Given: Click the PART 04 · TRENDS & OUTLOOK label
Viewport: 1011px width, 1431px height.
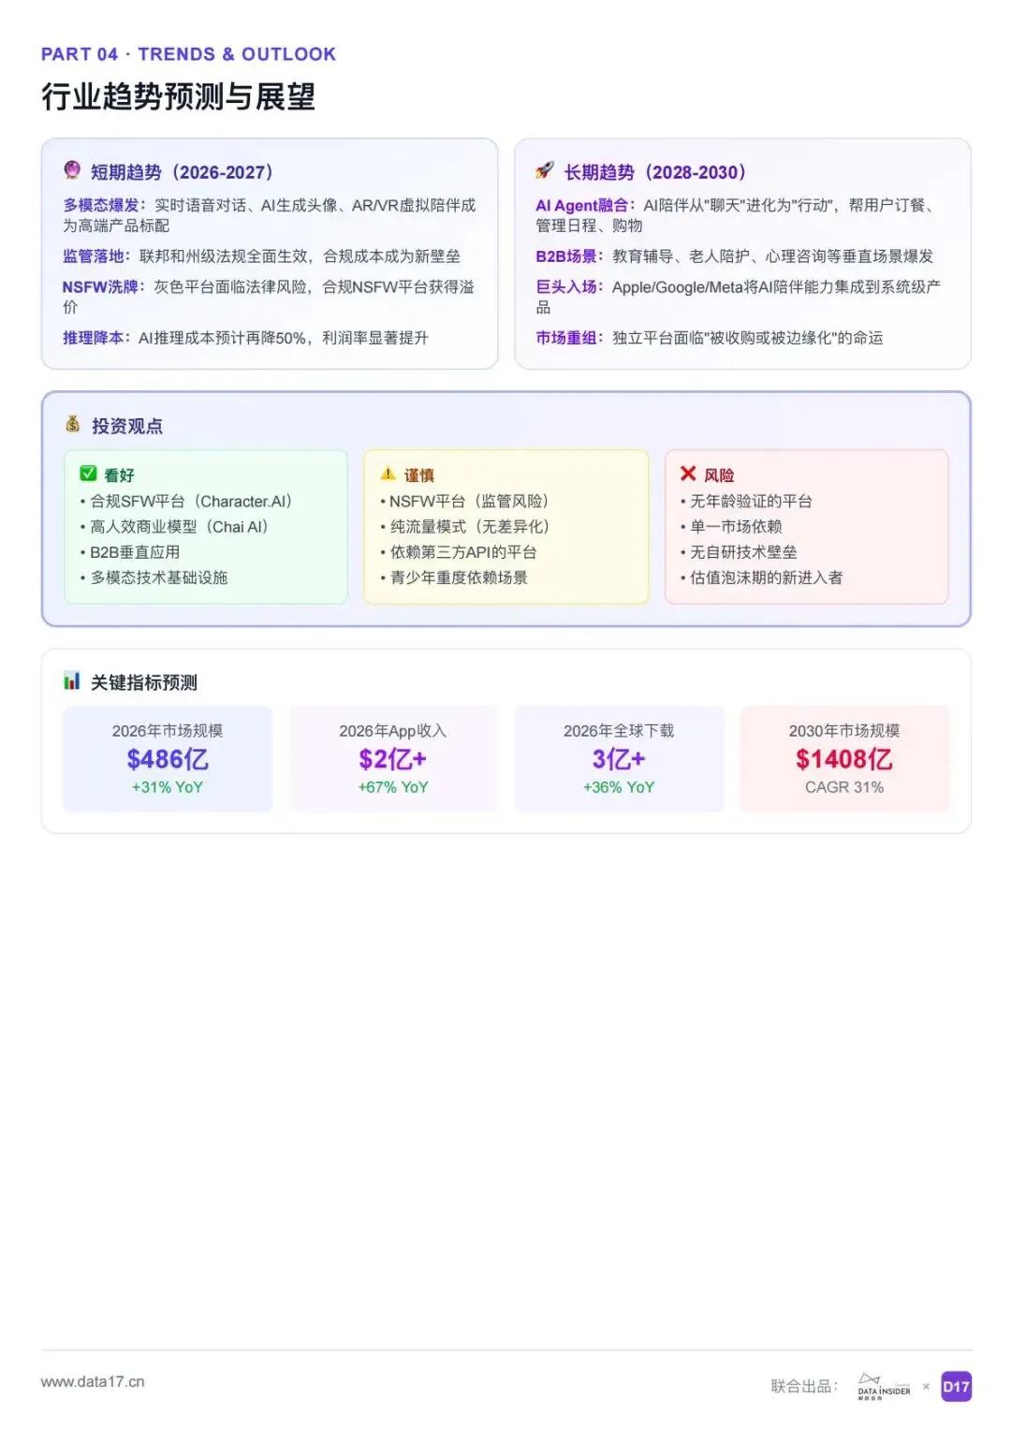Looking at the screenshot, I should coord(188,54).
